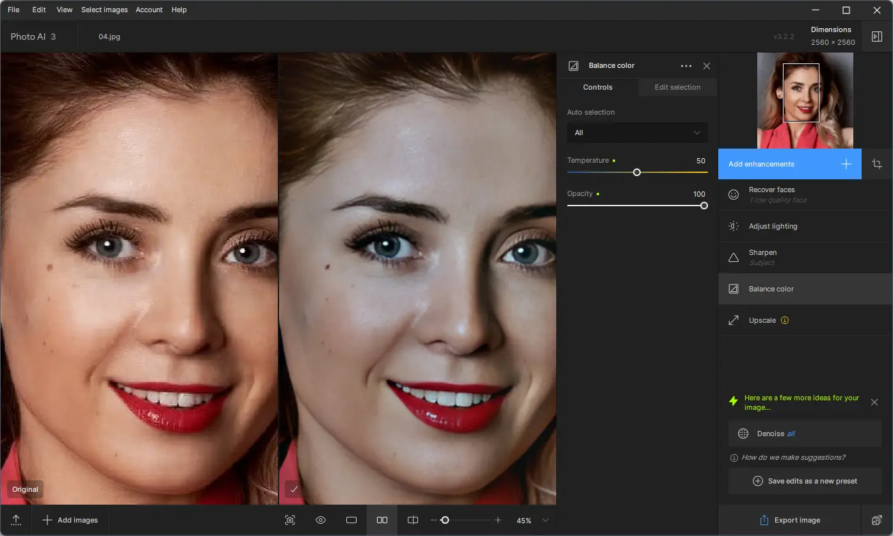The height and width of the screenshot is (536, 893).
Task: Click the Export image button
Action: (790, 520)
